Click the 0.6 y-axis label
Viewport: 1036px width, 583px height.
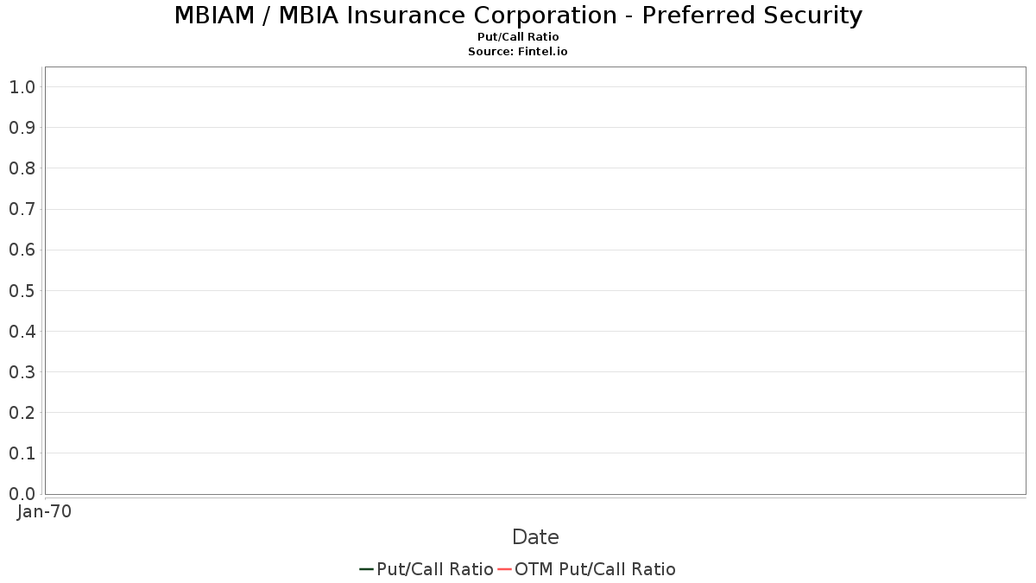[22, 250]
